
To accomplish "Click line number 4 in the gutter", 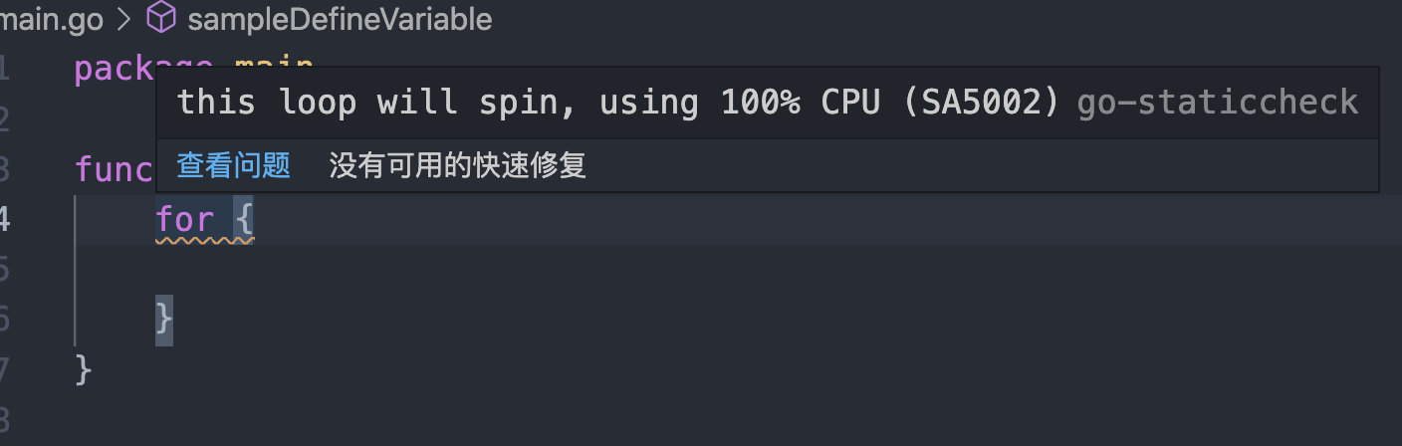I will (x=5, y=218).
